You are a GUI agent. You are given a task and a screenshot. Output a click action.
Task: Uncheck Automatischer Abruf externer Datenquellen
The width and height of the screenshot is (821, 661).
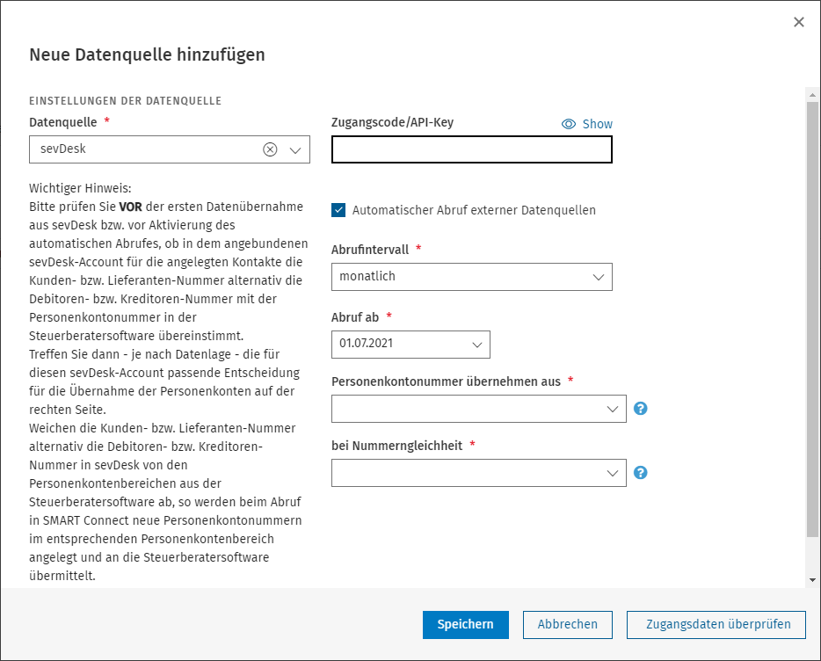(x=338, y=211)
